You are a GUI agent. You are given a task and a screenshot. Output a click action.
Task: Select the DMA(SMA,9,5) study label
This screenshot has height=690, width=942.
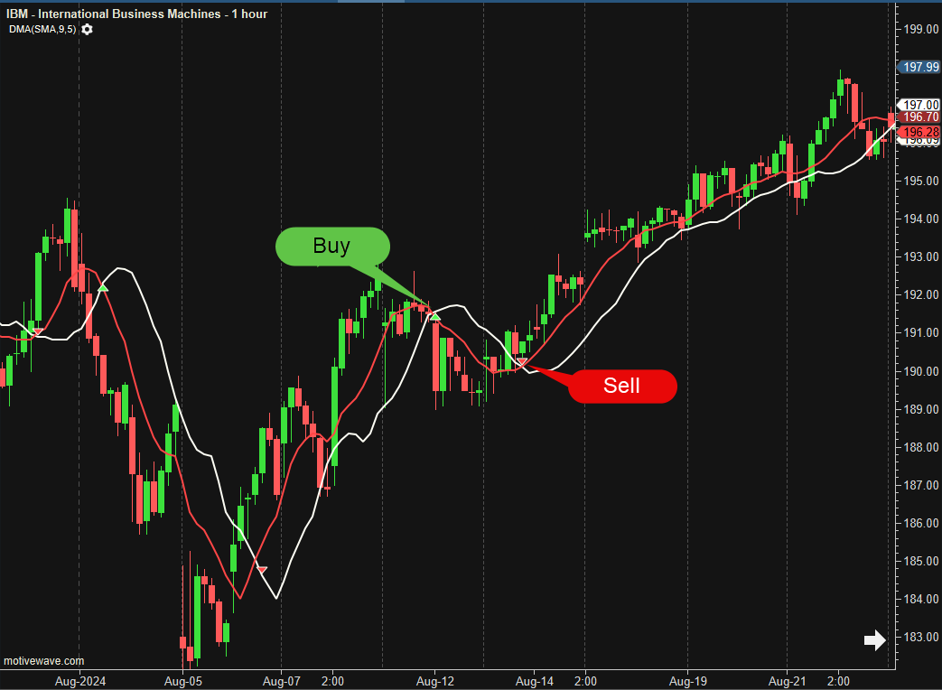coord(43,30)
